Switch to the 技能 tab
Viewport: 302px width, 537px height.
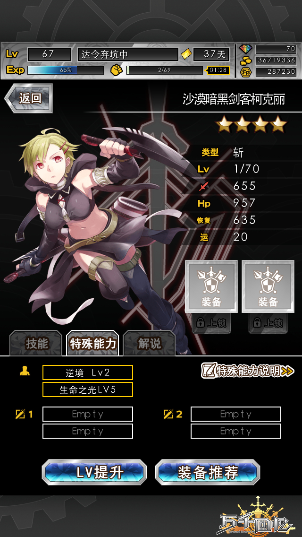(x=36, y=344)
